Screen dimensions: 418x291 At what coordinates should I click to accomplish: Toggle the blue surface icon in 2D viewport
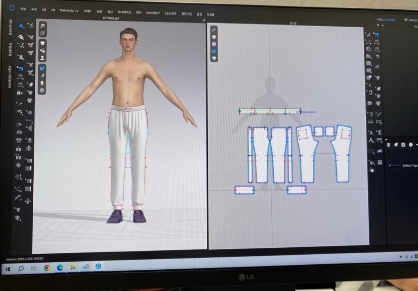point(214,51)
